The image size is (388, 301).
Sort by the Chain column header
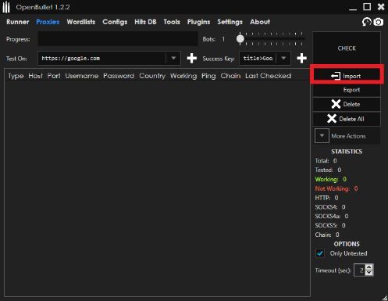coord(230,76)
